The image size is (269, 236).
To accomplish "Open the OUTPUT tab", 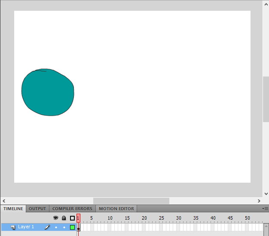I will coord(37,209).
